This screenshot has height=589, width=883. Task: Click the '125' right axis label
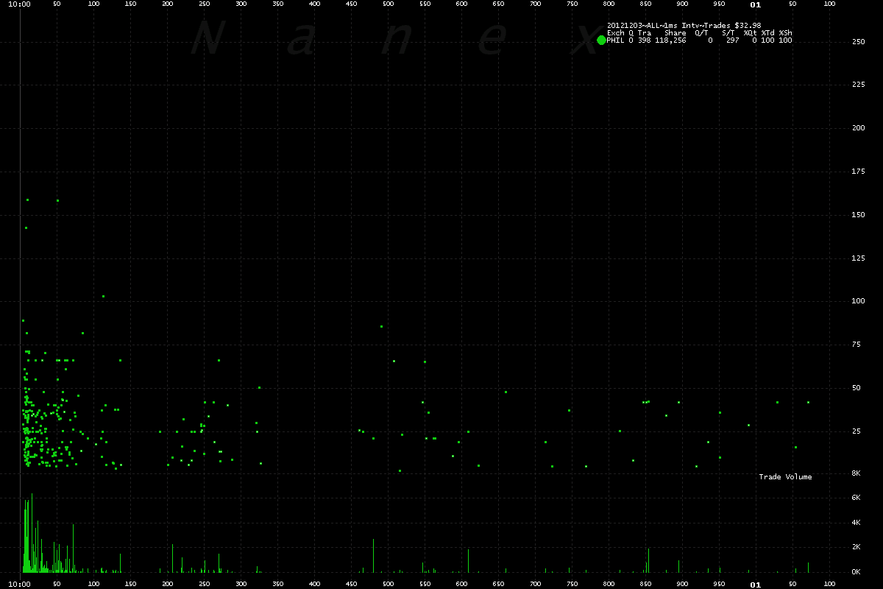(859, 258)
